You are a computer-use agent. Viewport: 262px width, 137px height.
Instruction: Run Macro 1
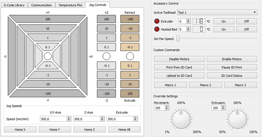click(x=170, y=85)
